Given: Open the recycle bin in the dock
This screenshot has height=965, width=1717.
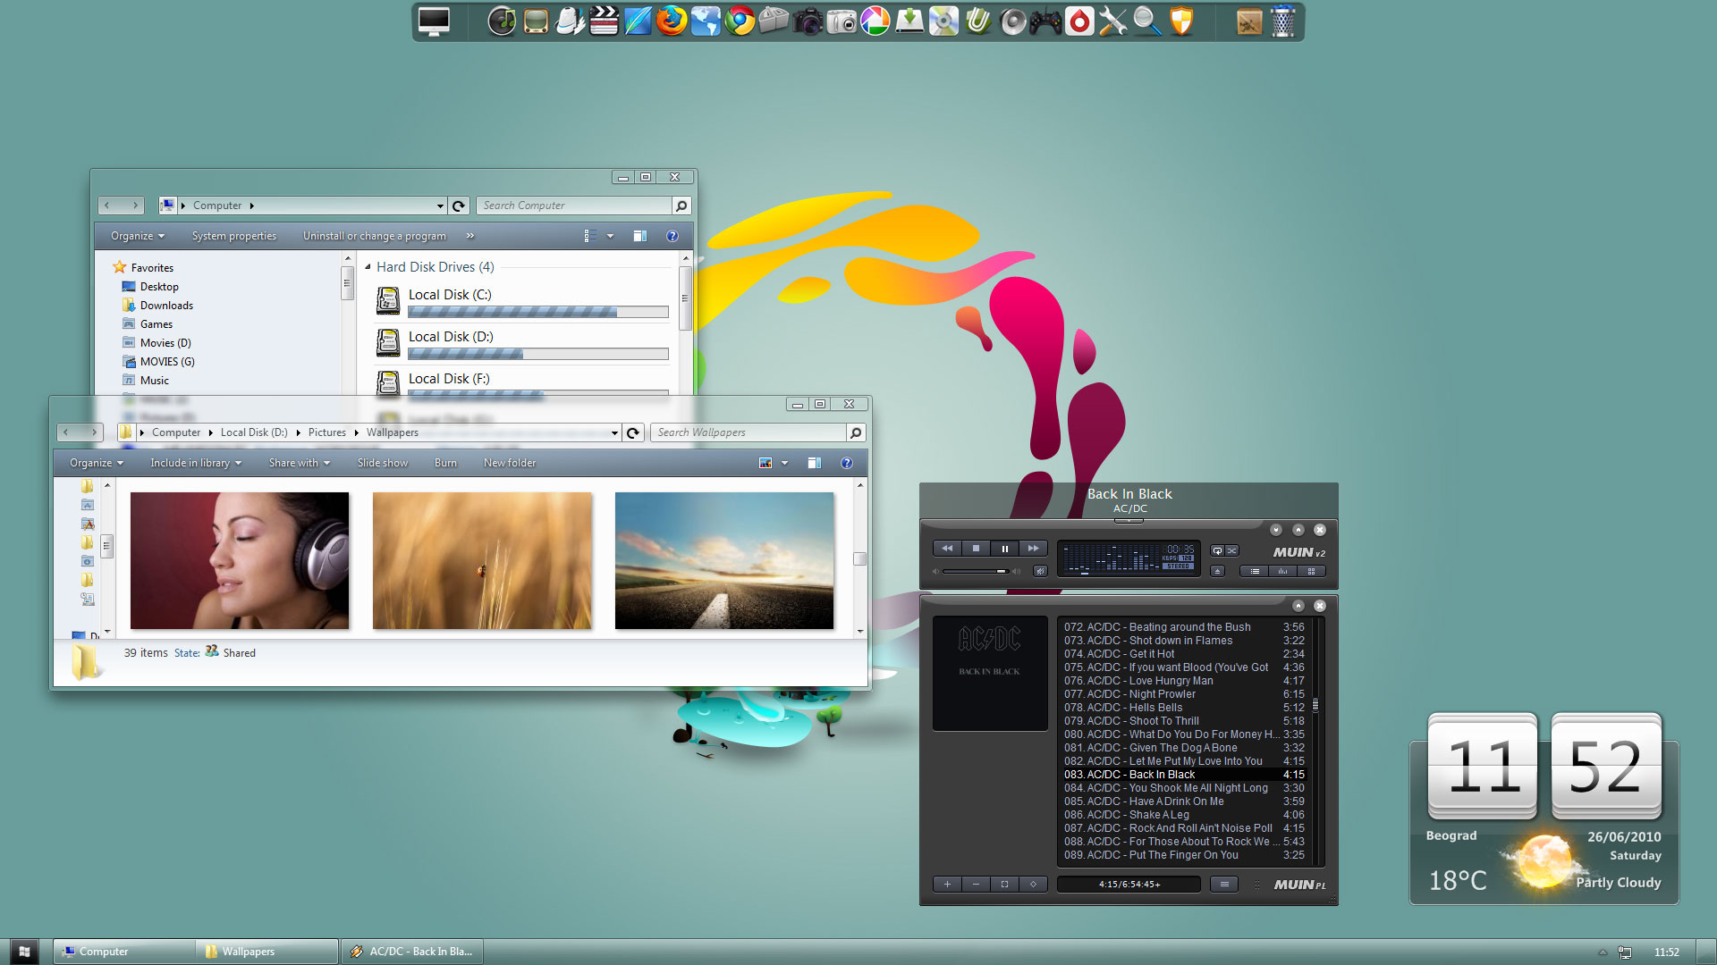Looking at the screenshot, I should pyautogui.click(x=1283, y=21).
